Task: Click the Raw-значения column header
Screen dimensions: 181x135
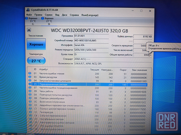Action: pos(139,70)
